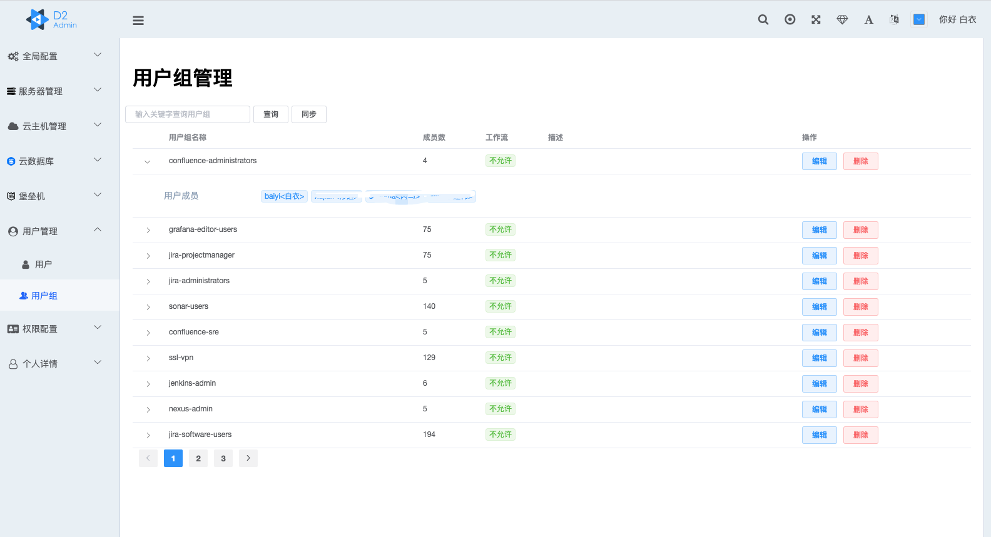Open the 用户 submenu item

point(59,264)
